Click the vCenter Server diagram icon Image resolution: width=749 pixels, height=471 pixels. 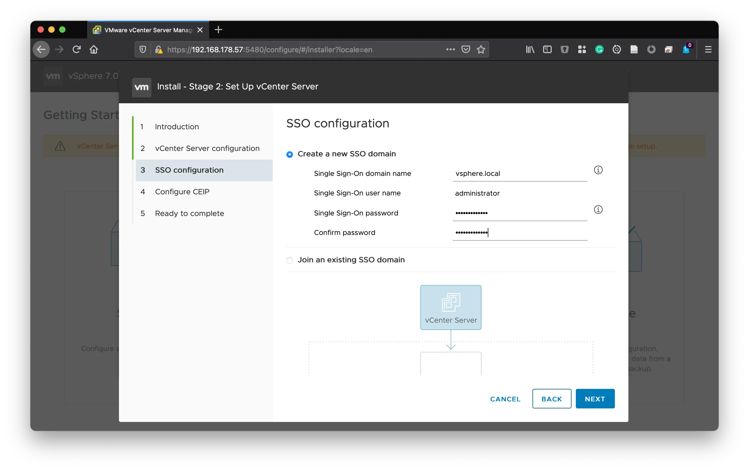(451, 302)
